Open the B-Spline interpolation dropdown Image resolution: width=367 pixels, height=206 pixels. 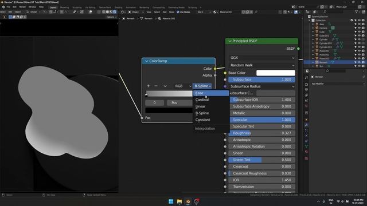pos(202,86)
